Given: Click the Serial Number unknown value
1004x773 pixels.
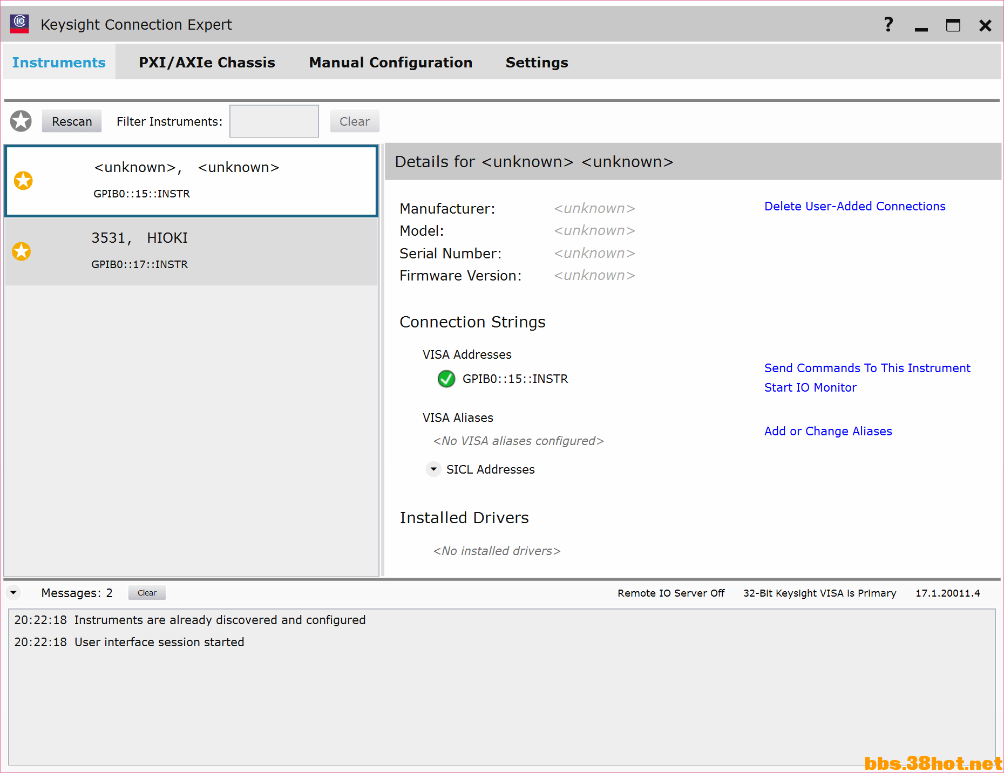Looking at the screenshot, I should coord(594,253).
